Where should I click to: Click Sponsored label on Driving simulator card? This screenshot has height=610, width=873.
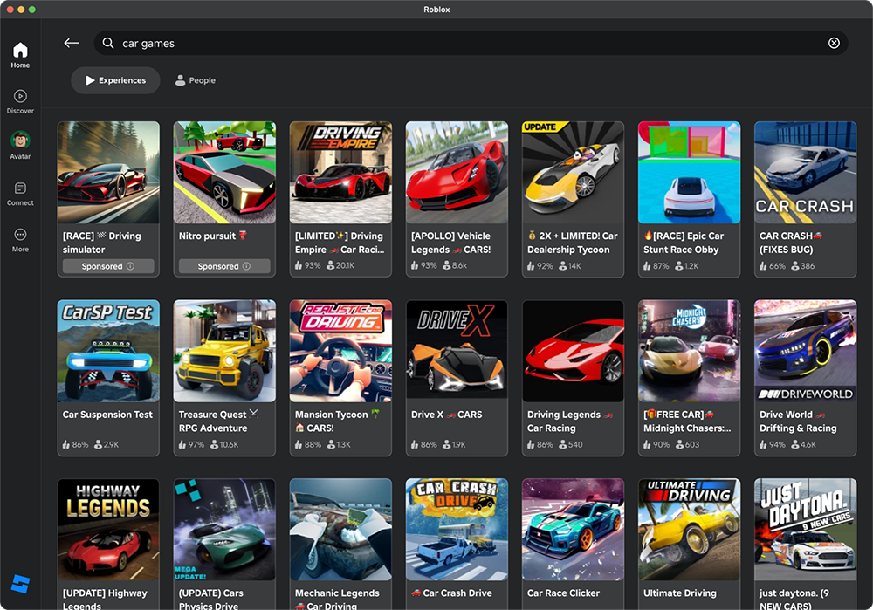point(102,266)
